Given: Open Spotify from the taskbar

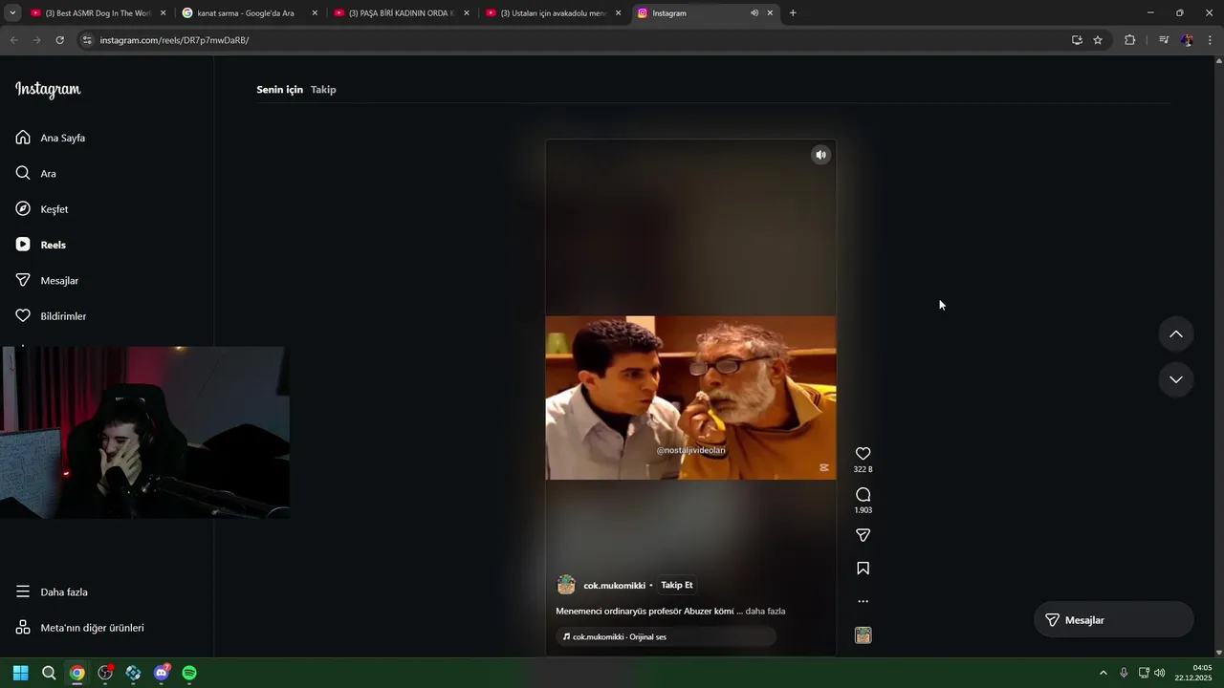Looking at the screenshot, I should (189, 673).
